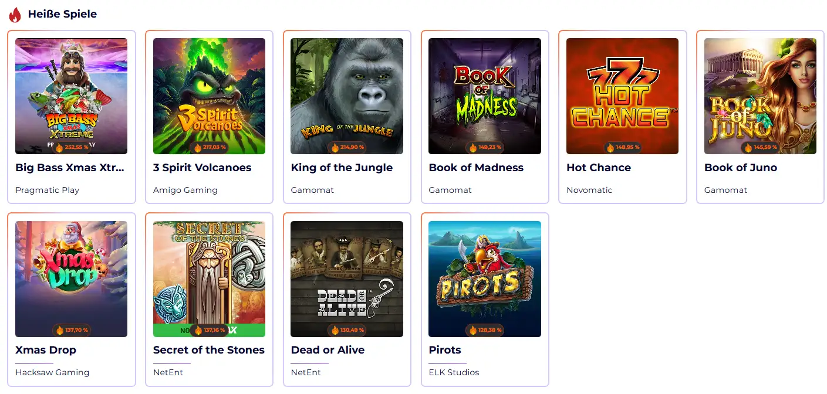Open Book of Juno game image
Image resolution: width=827 pixels, height=394 pixels.
click(x=760, y=96)
